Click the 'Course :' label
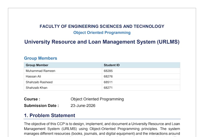The width and height of the screenshot is (204, 137). [x=32, y=99]
